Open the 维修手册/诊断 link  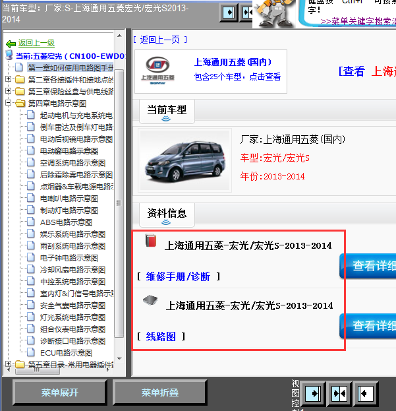click(x=178, y=276)
